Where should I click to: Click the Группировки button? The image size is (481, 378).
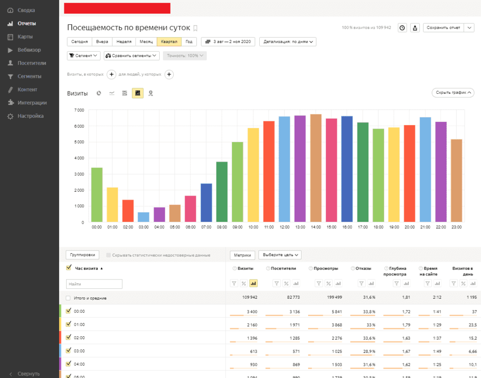[82, 255]
